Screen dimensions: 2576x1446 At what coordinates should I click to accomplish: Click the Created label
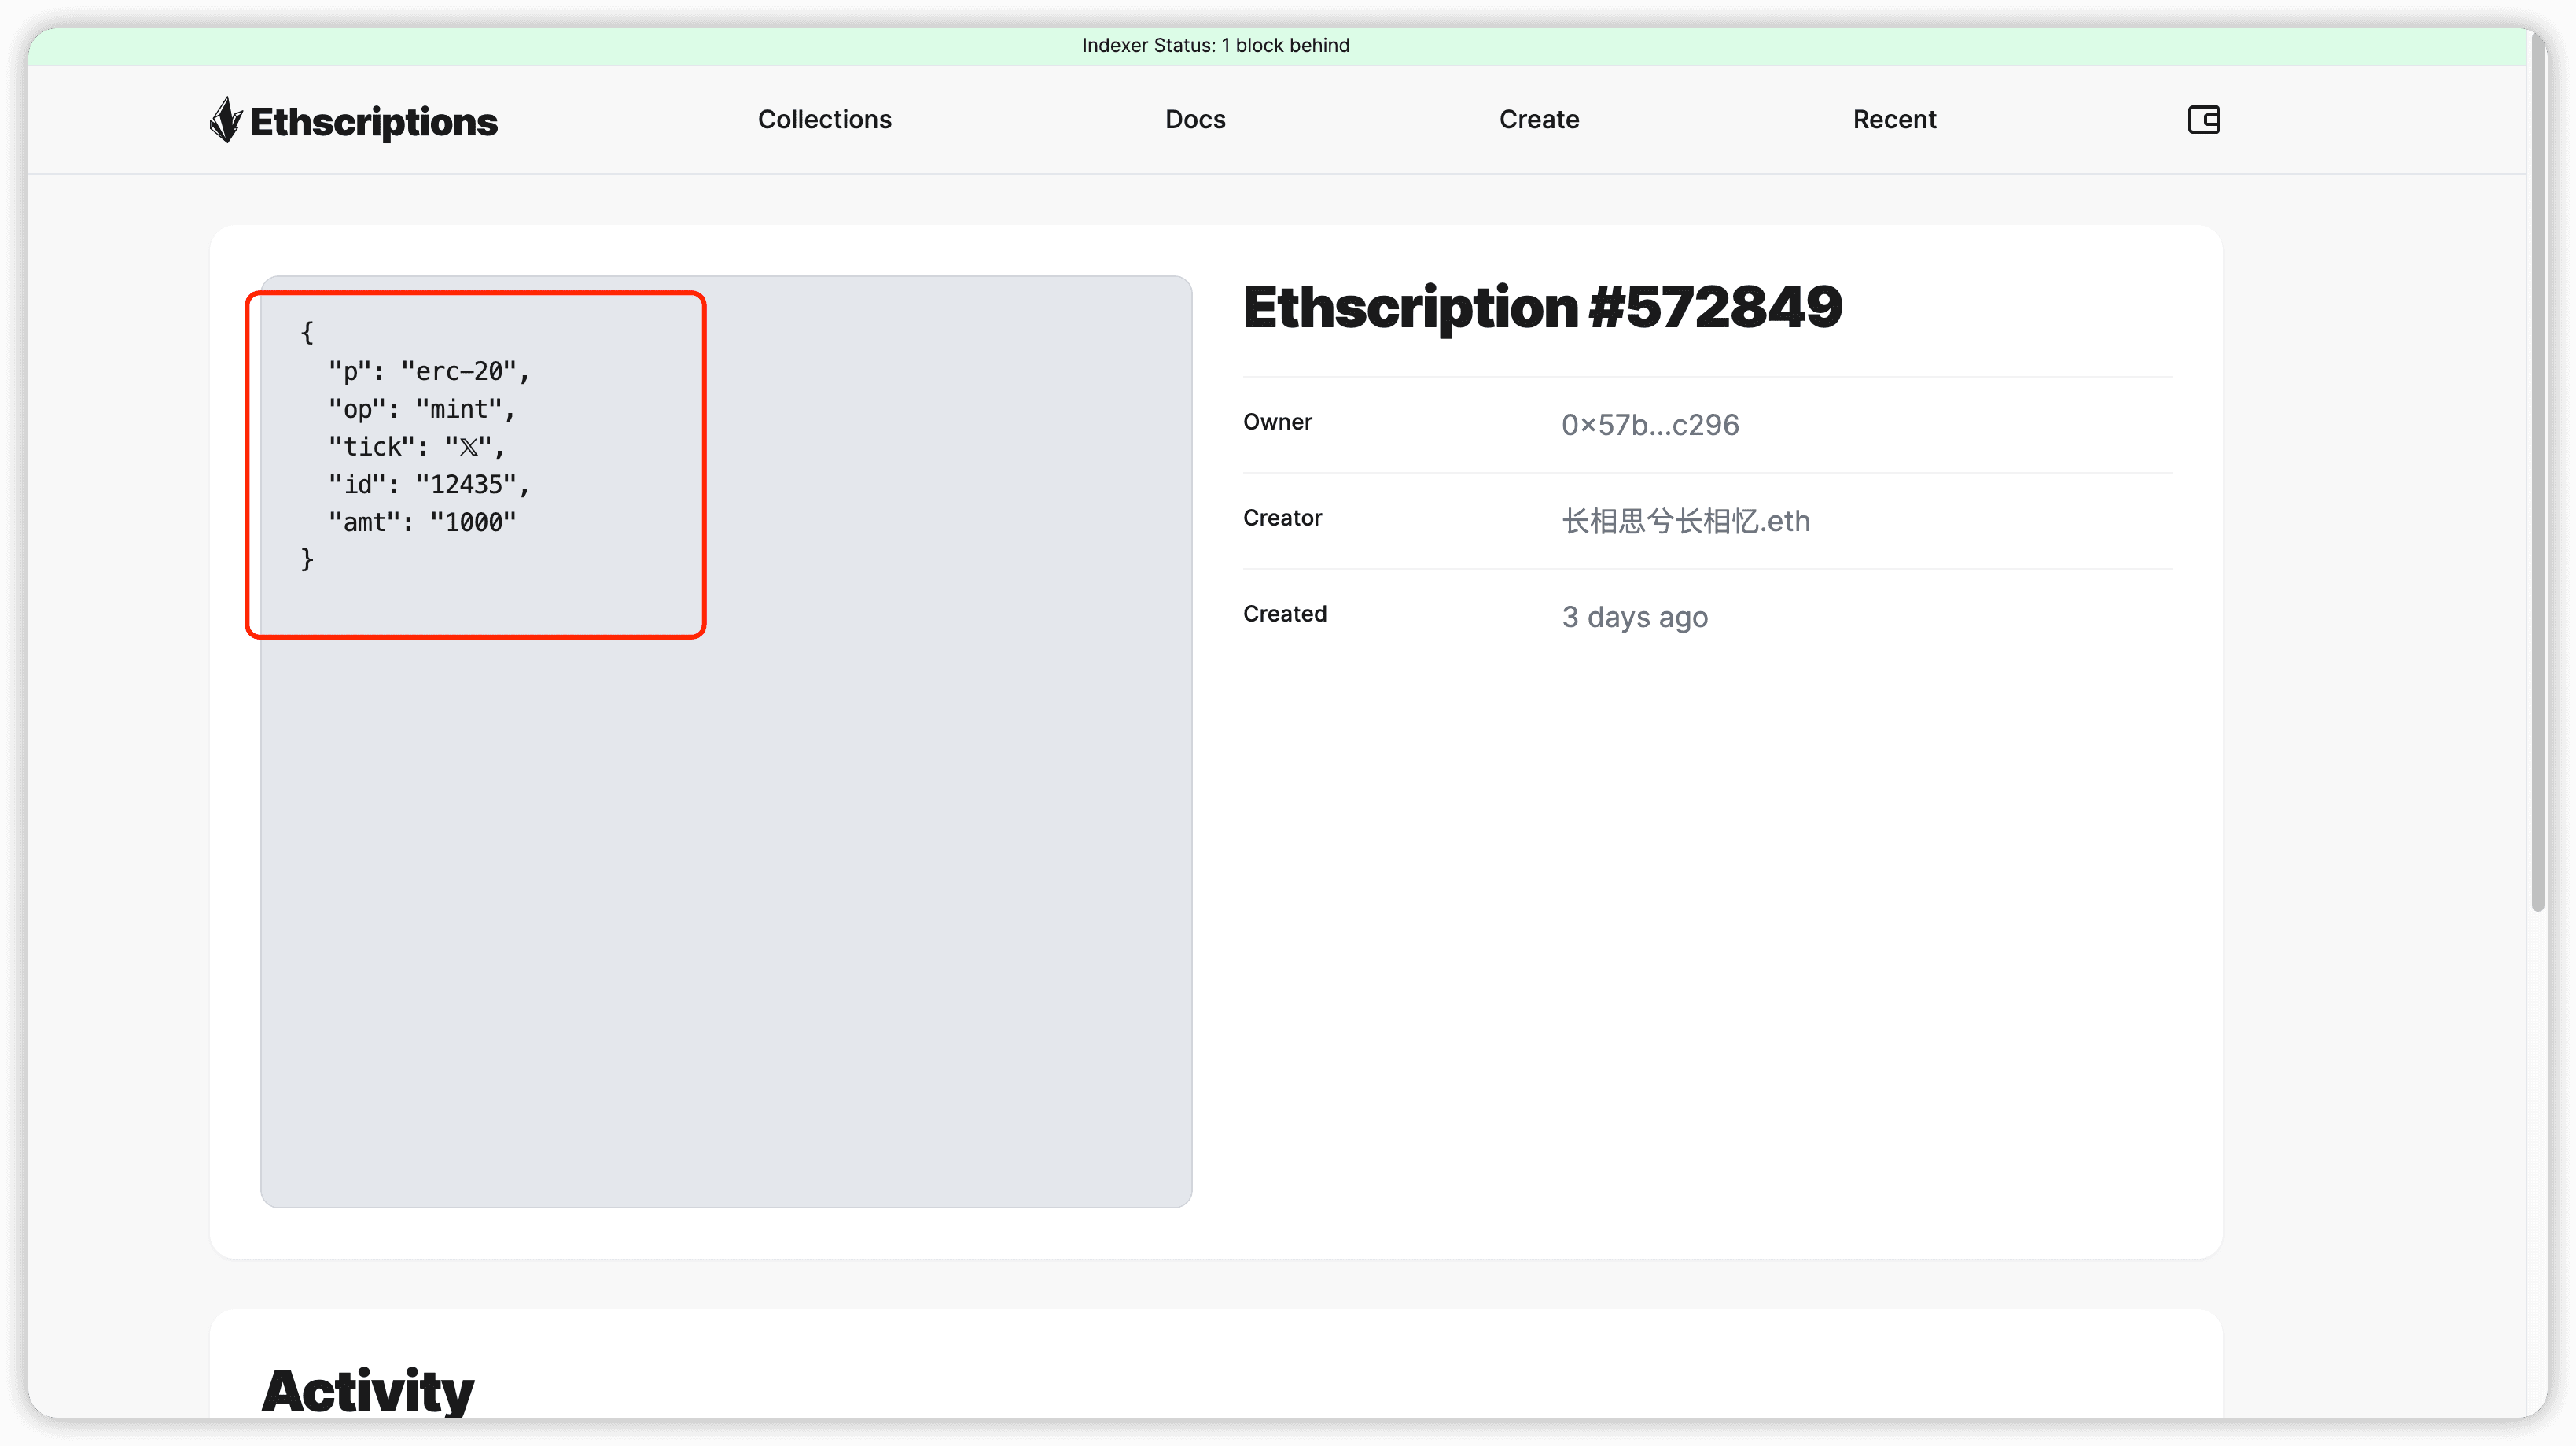1284,614
